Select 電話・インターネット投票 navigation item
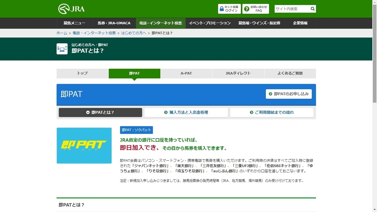377x212 pixels. click(x=161, y=23)
